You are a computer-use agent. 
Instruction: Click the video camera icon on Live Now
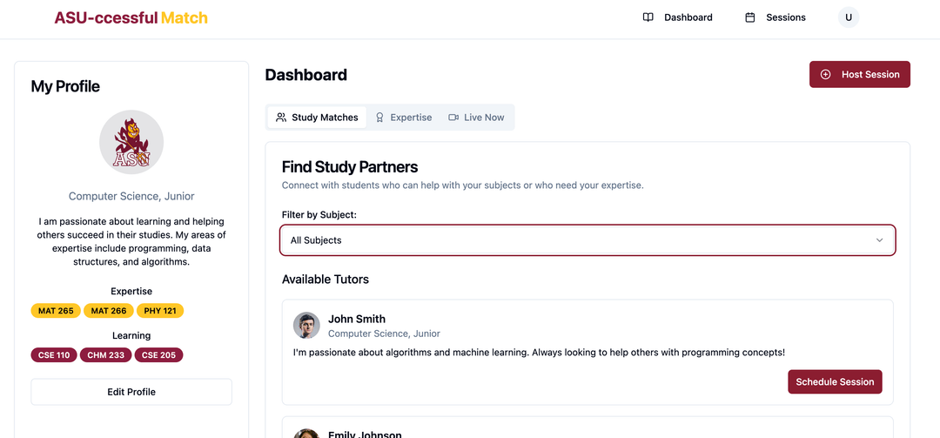453,118
